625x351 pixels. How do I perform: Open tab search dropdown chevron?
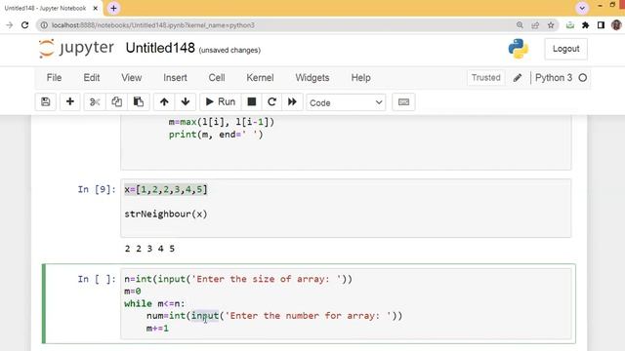pos(582,8)
